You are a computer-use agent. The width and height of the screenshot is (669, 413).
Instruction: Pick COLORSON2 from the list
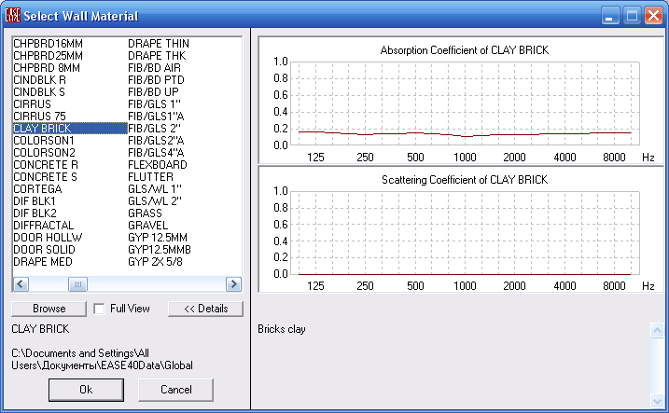coord(45,153)
